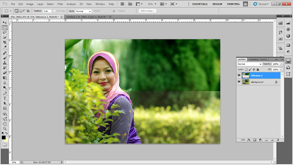Toggle Quick Mask mode

5,144
